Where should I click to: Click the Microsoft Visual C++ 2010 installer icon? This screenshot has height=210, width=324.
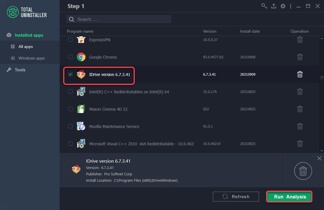pos(81,144)
